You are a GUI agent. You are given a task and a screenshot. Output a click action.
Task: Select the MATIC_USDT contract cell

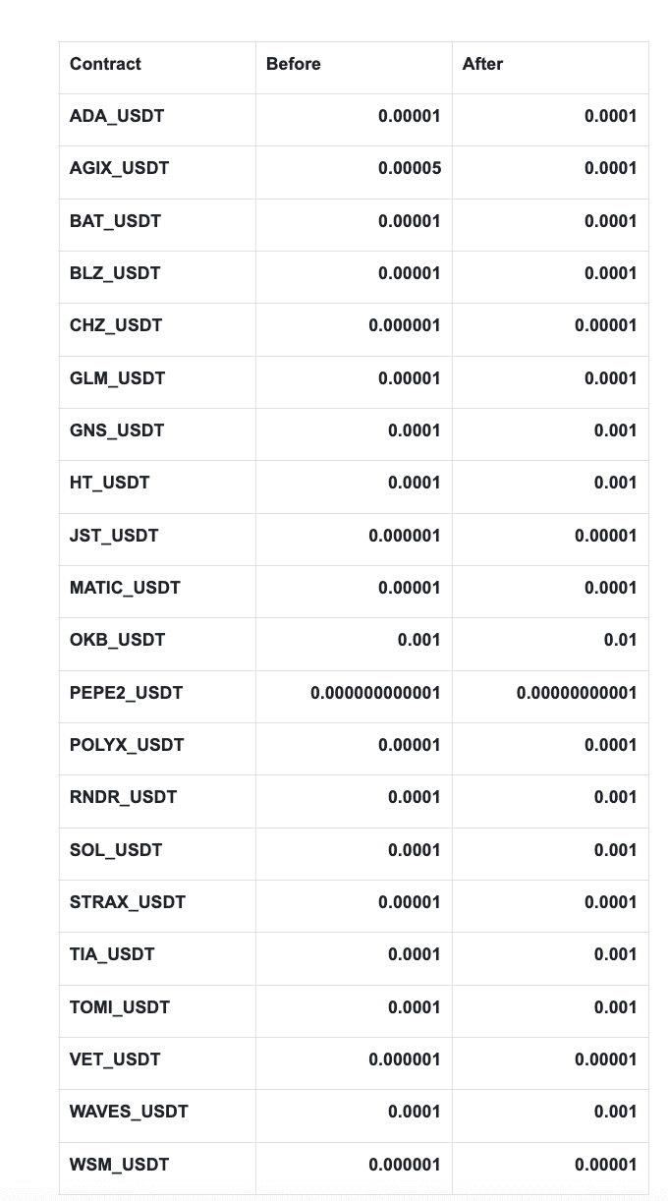click(x=125, y=588)
